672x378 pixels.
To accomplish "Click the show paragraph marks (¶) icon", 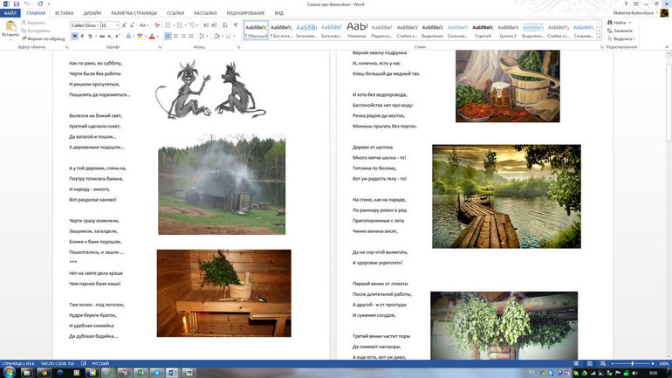I will 236,25.
